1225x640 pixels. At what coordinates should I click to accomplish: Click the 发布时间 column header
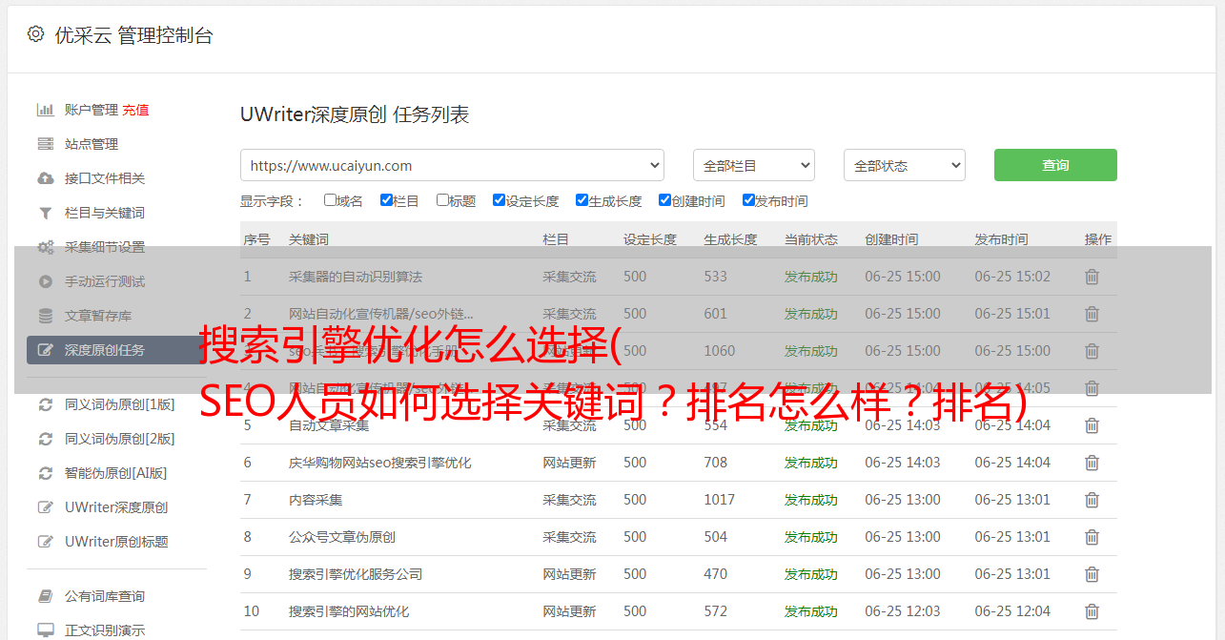pyautogui.click(x=1001, y=239)
